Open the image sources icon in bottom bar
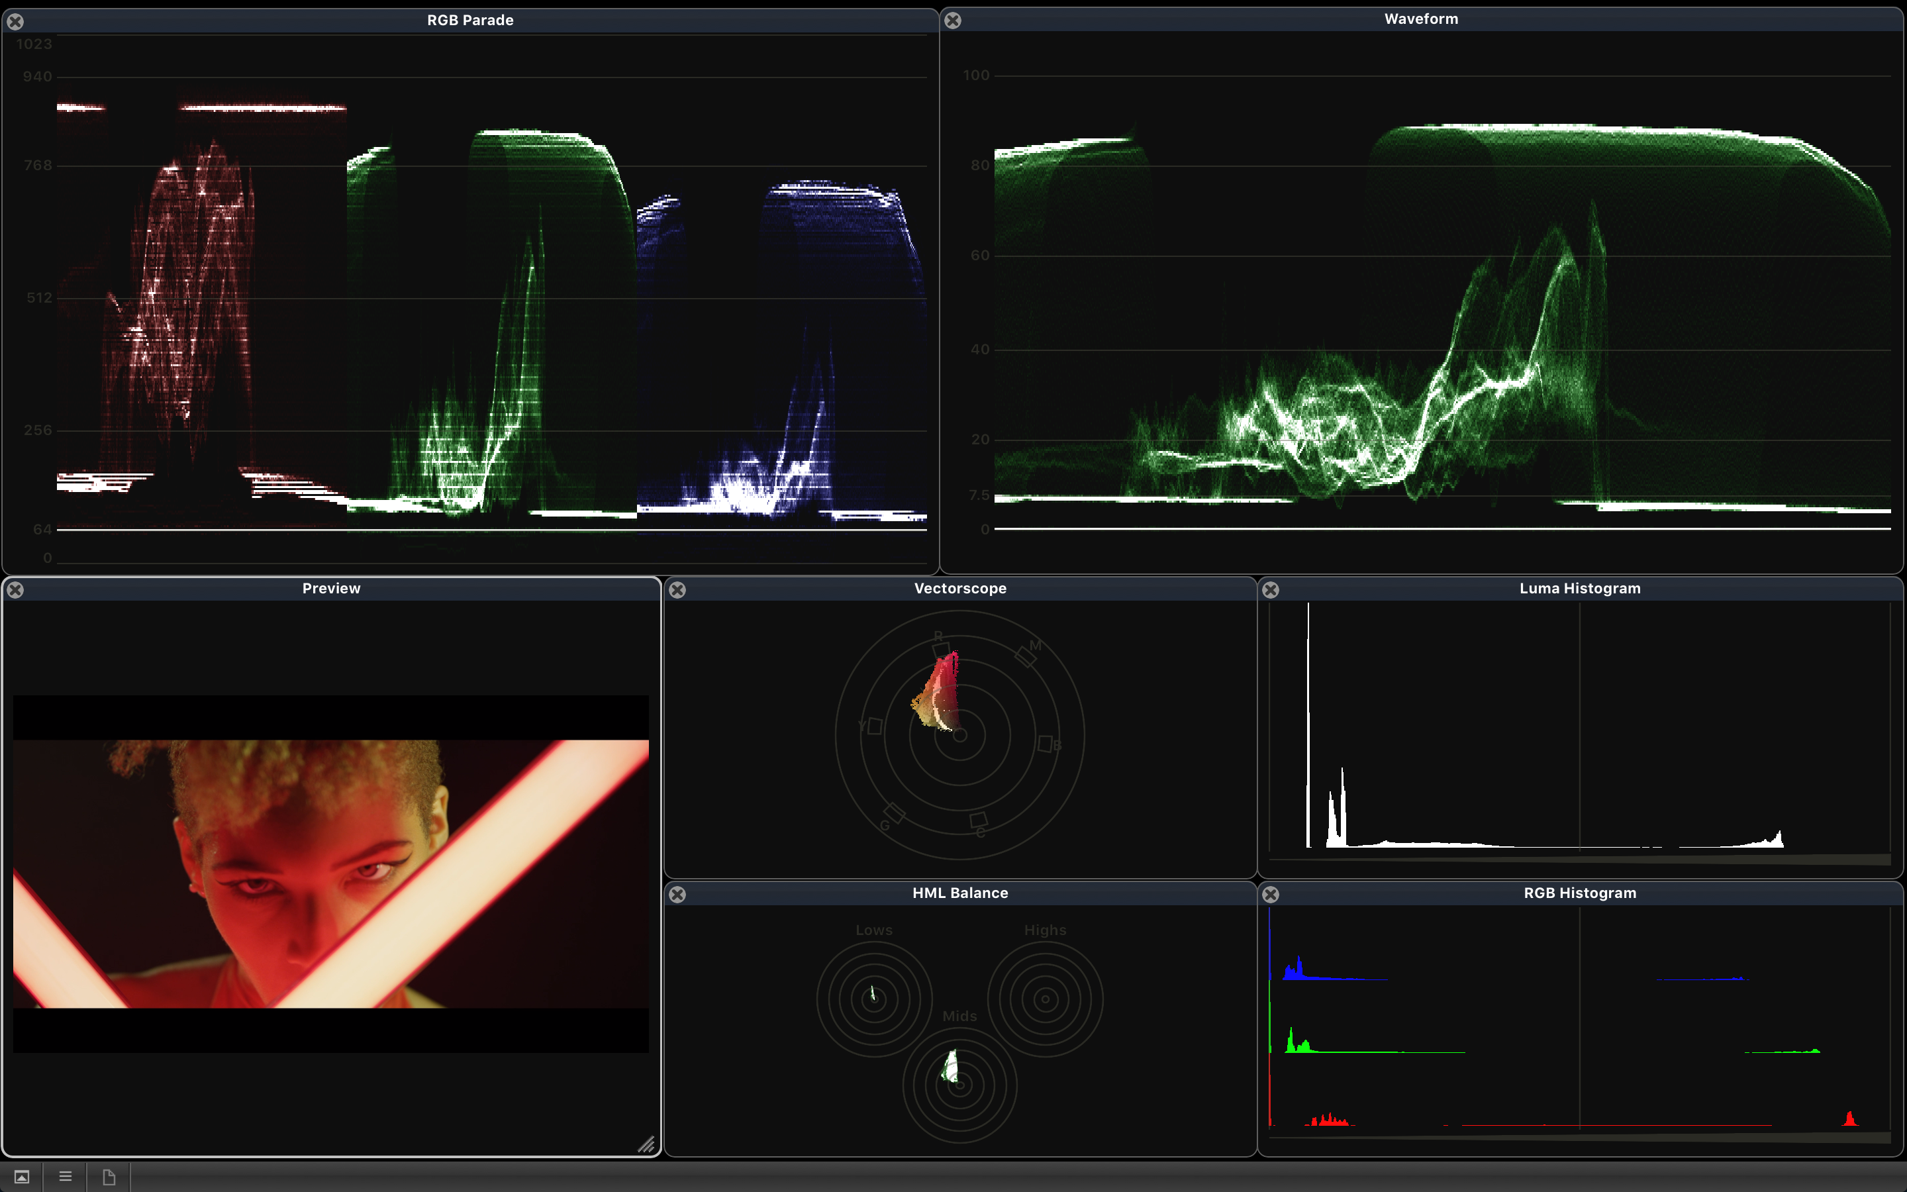This screenshot has width=1907, height=1192. point(22,1177)
